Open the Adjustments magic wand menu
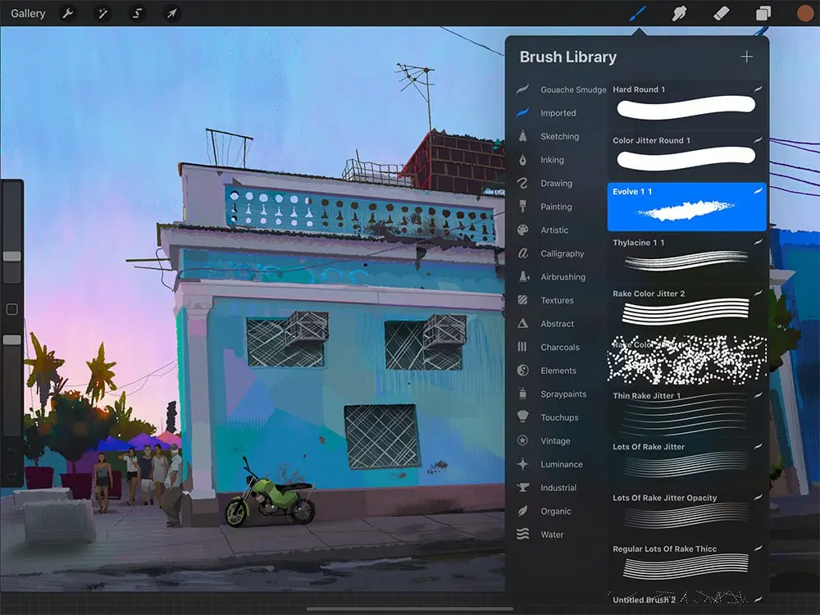The image size is (820, 615). pos(102,13)
